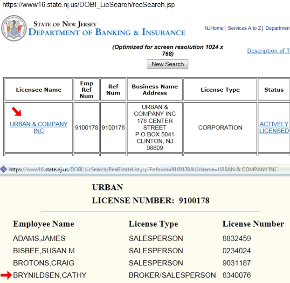This screenshot has height=283, width=290.
Task: Click license number 0234024
Action: coord(237,251)
